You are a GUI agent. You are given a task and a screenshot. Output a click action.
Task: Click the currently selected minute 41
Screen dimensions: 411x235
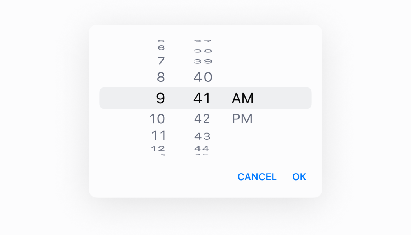coord(202,98)
